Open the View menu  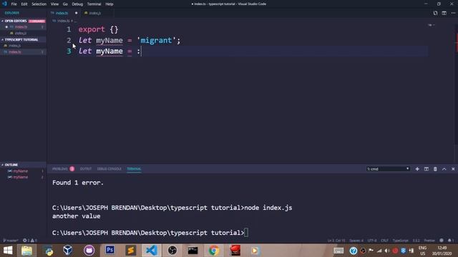[54, 4]
